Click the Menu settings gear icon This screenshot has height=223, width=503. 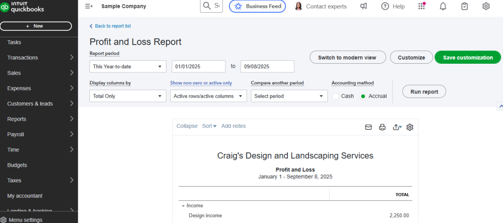[3, 220]
